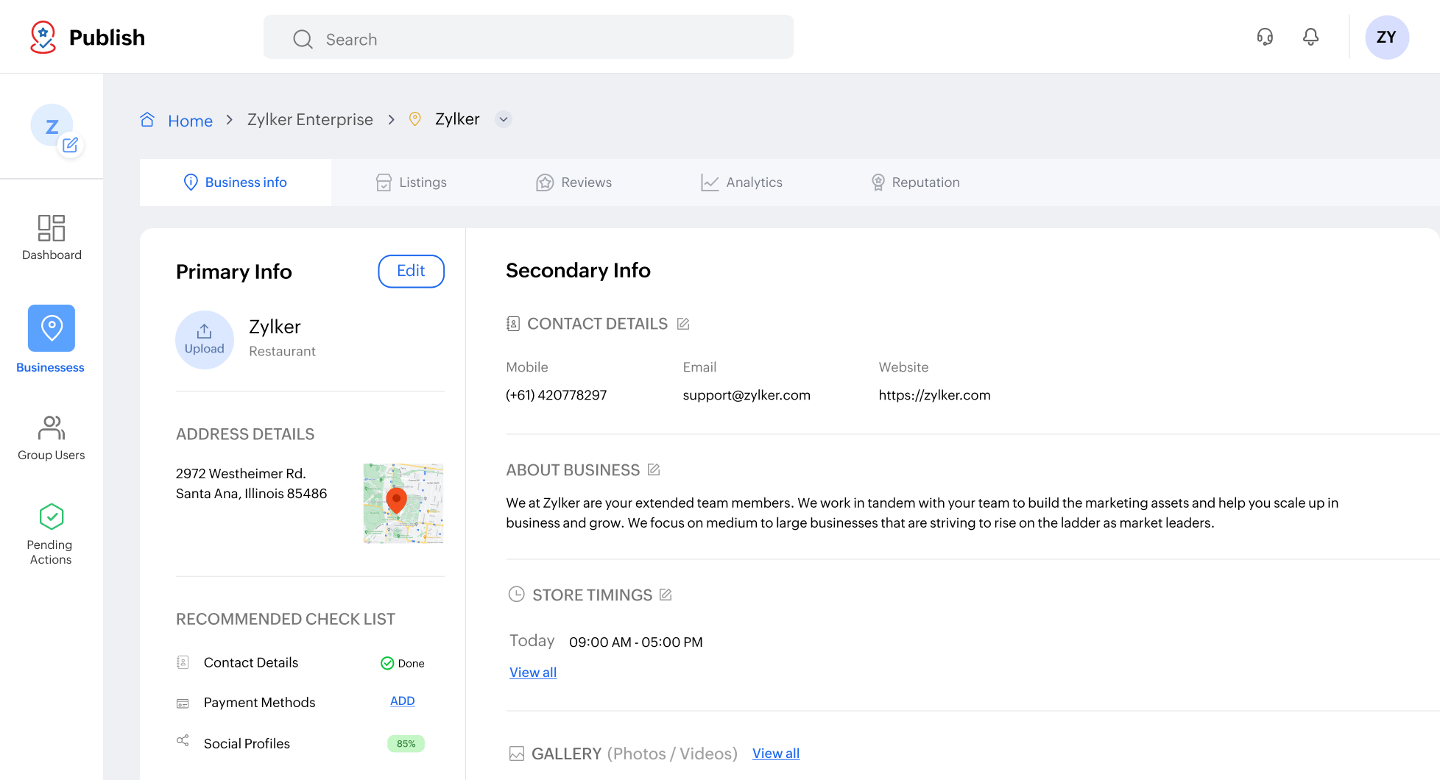1440x780 pixels.
Task: Click the edit pencil on the Z profile avatar
Action: (71, 145)
